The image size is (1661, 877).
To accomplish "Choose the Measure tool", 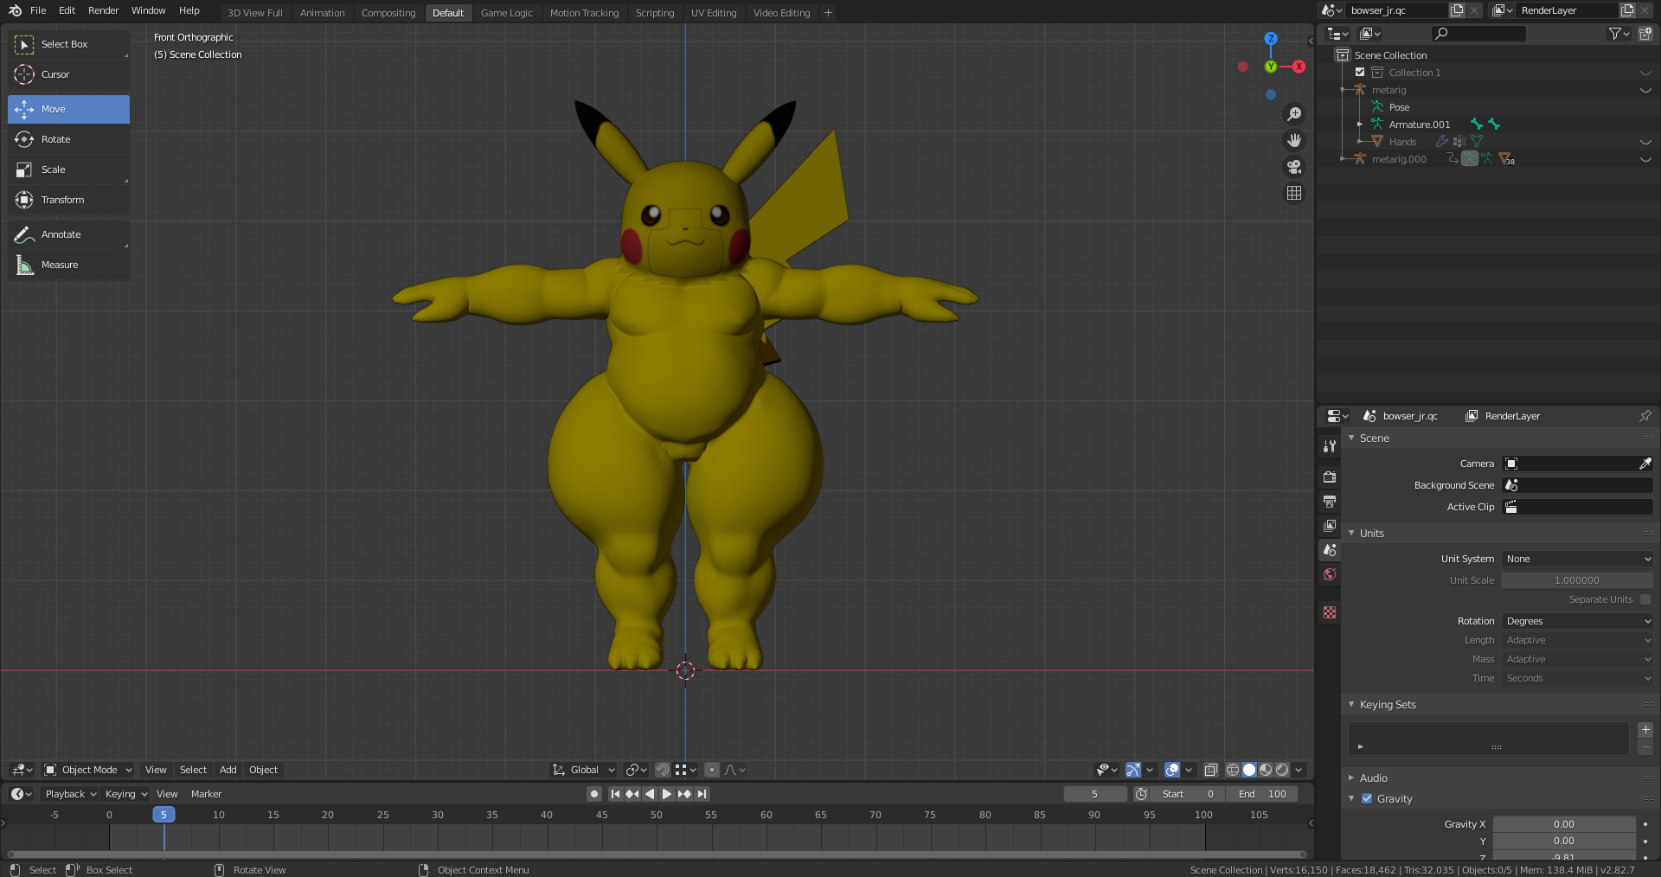I will pos(68,265).
